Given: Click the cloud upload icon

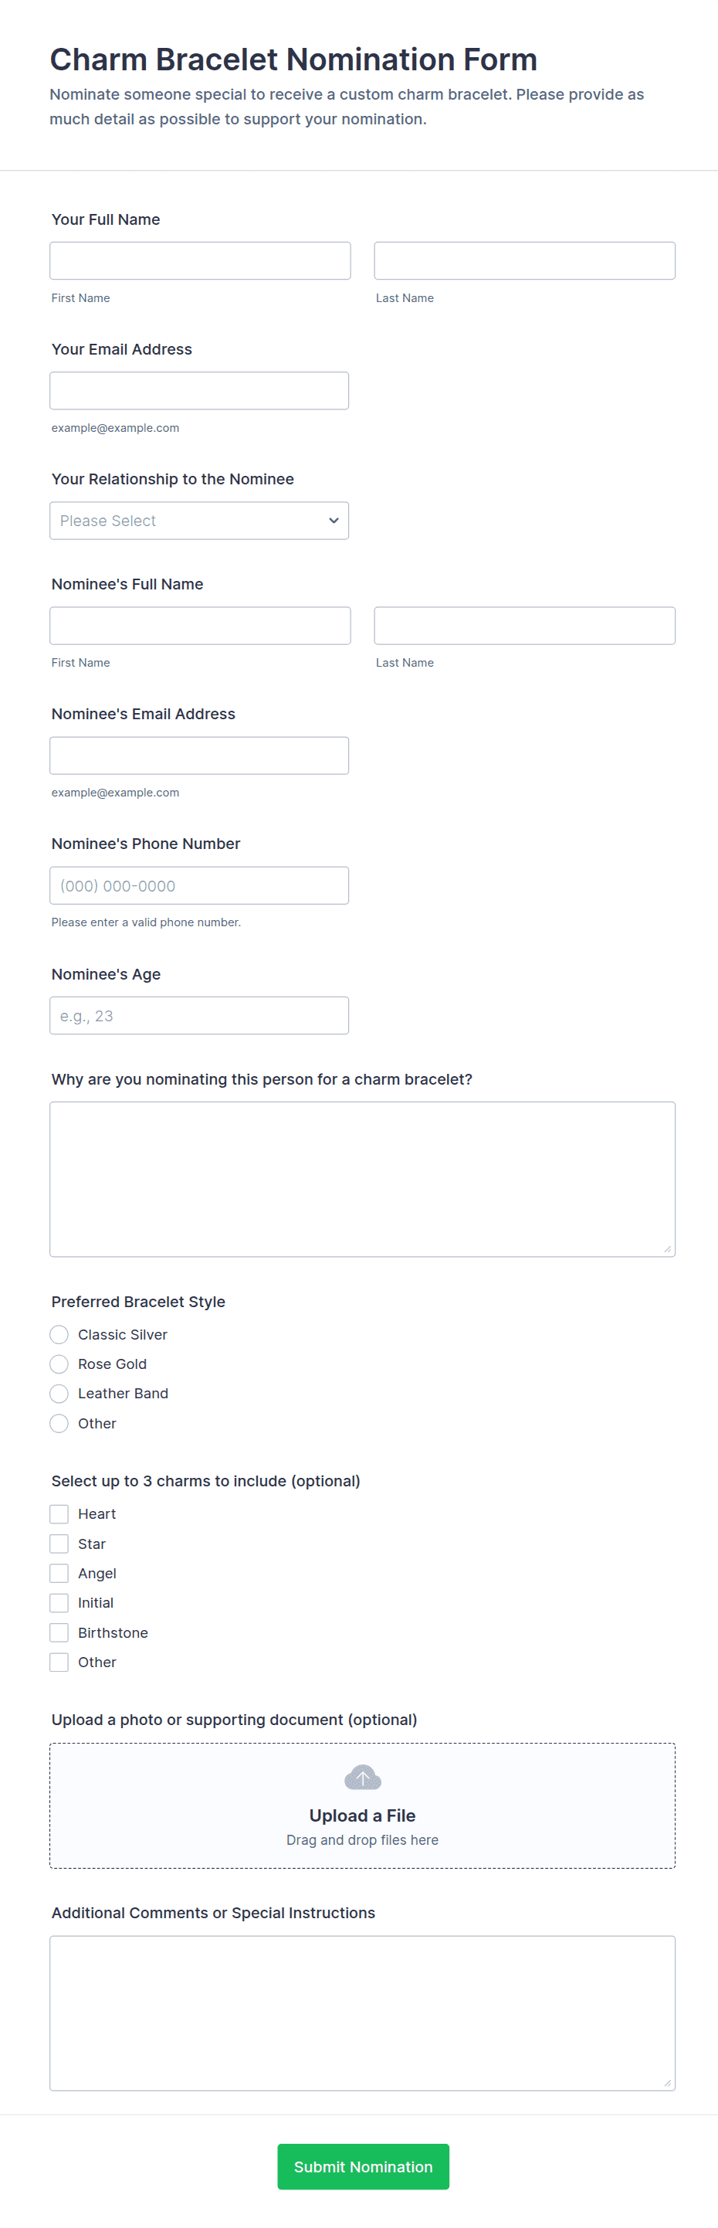Looking at the screenshot, I should [362, 1778].
